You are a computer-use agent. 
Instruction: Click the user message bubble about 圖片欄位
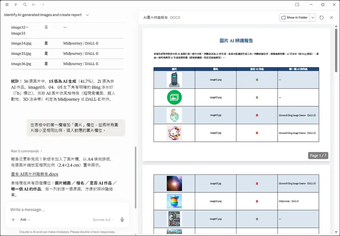(76, 128)
